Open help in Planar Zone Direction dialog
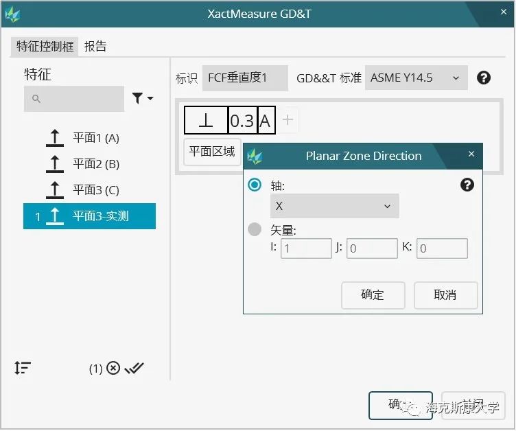516x431 pixels. [x=467, y=185]
